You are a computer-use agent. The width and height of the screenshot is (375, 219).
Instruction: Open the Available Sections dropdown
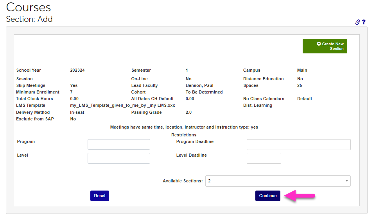click(x=278, y=181)
